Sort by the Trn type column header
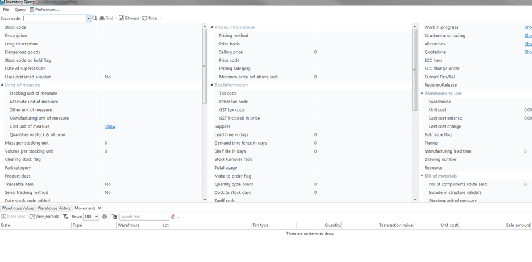Screen dimensions: 532x262 (x=273, y=225)
